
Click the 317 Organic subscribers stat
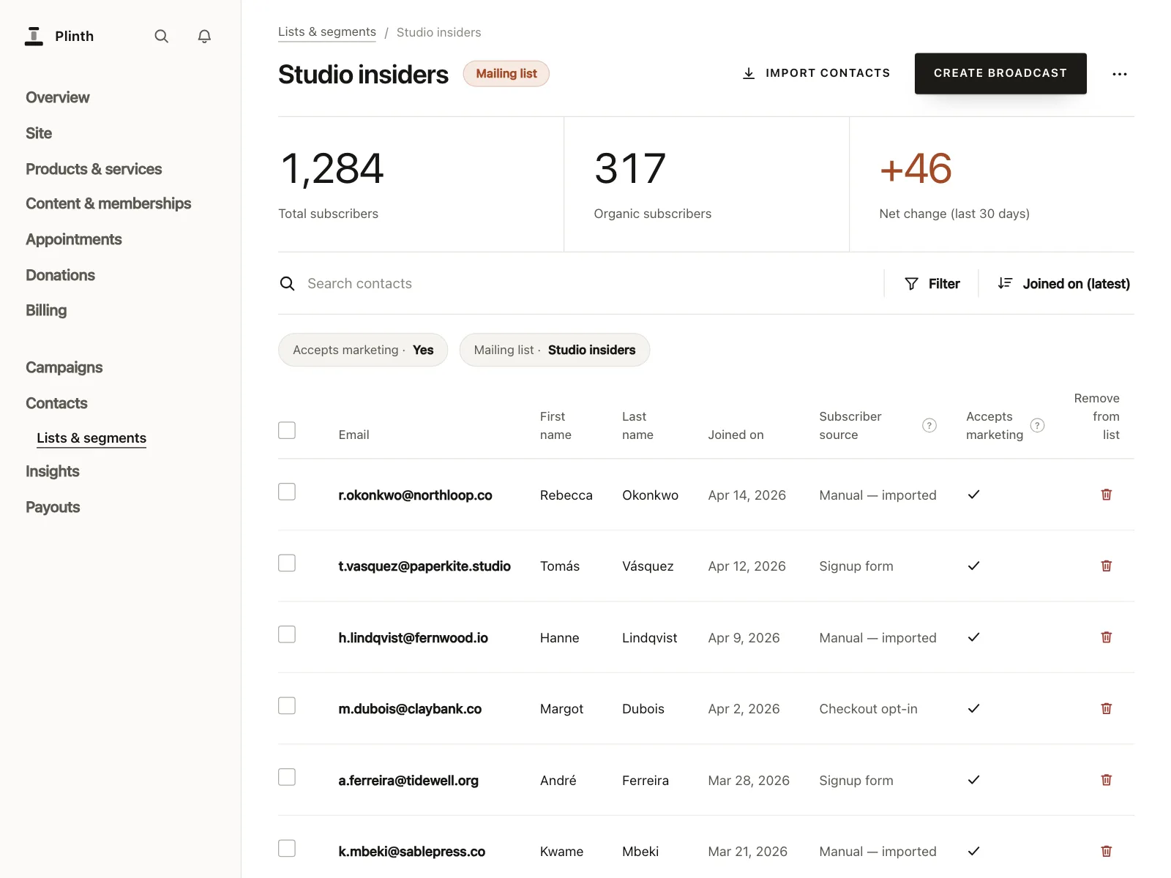[706, 184]
